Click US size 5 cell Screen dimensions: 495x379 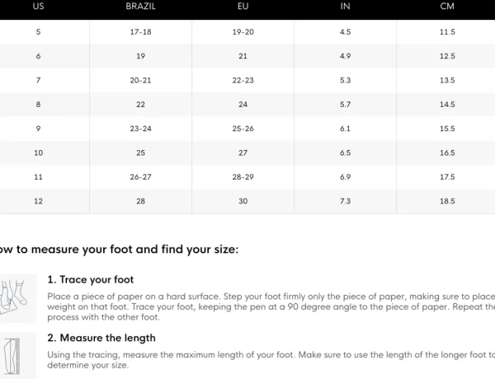(x=38, y=32)
